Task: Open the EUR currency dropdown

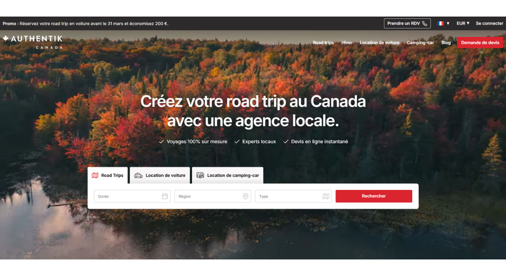Action: pyautogui.click(x=463, y=23)
